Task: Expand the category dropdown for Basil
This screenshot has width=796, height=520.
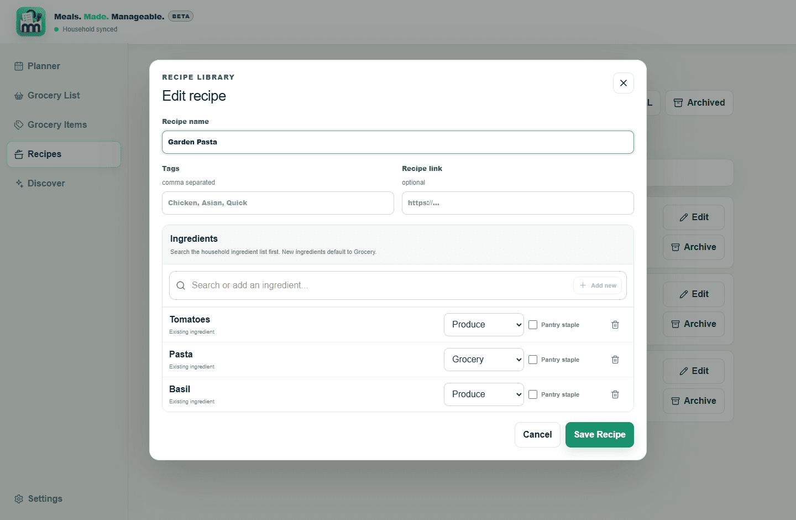Action: 484,394
